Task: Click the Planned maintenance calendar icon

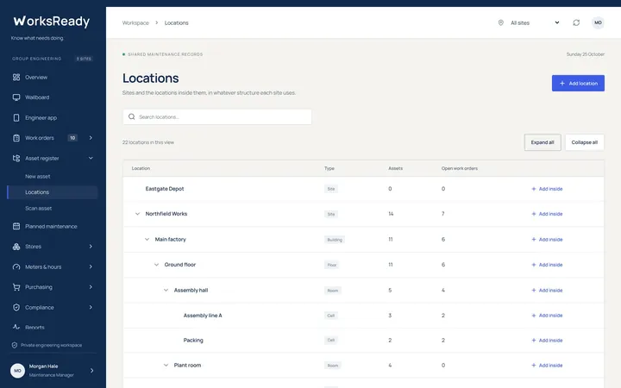Action: 16,226
